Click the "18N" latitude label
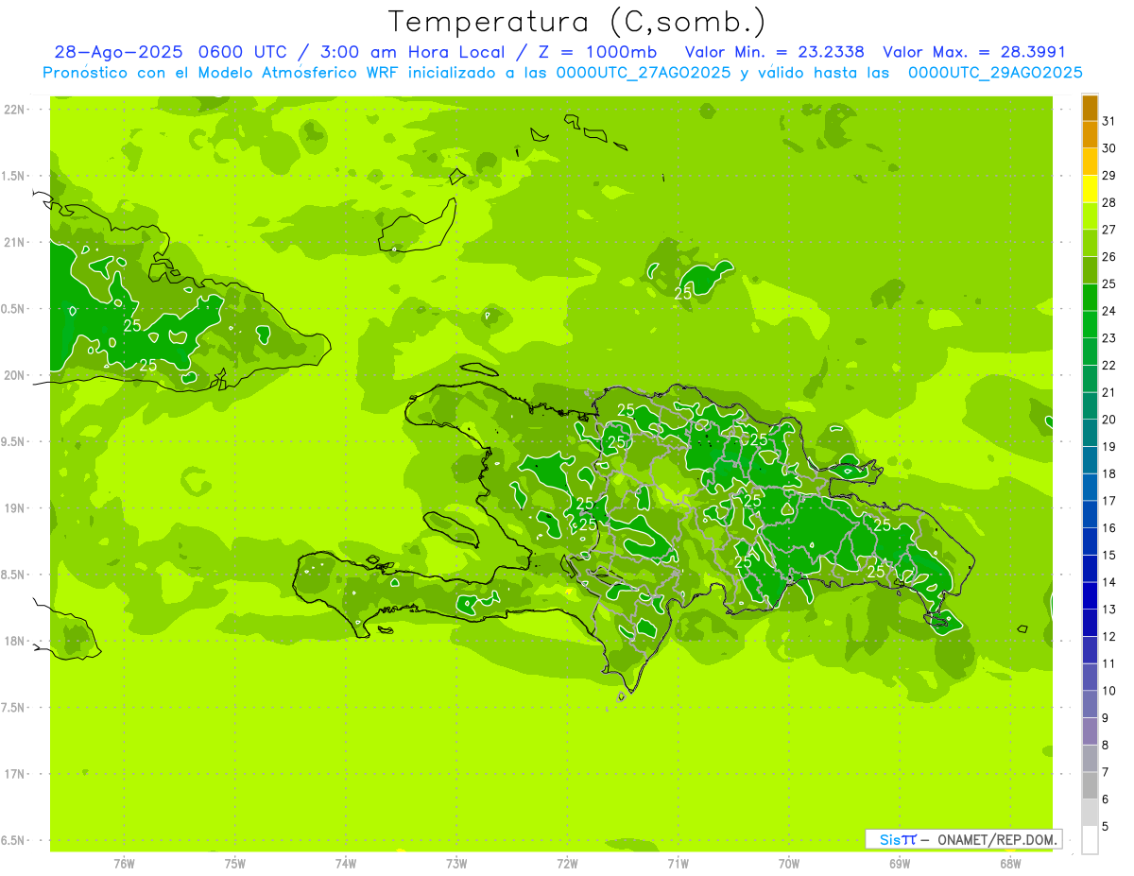 click(x=16, y=642)
